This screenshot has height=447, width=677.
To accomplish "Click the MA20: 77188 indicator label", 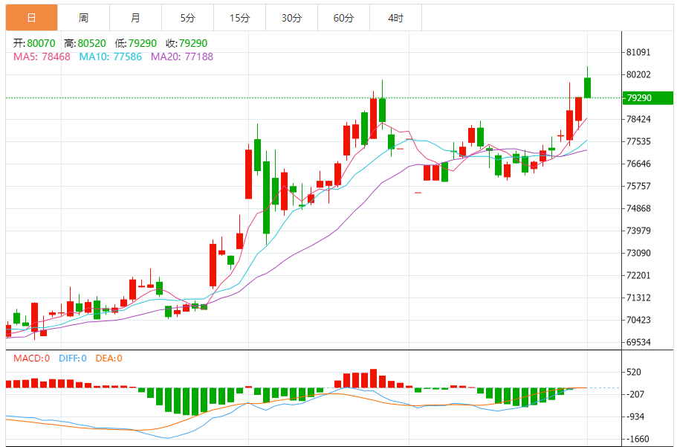I will point(182,57).
